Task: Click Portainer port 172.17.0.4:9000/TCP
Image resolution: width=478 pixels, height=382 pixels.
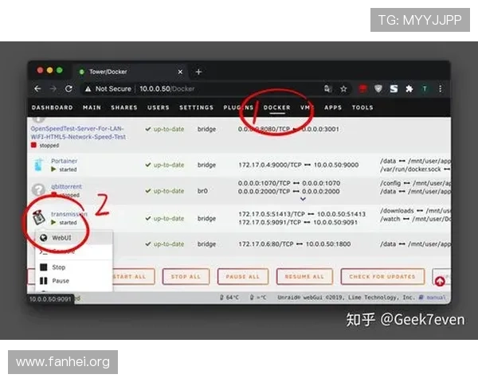Action: [270, 165]
